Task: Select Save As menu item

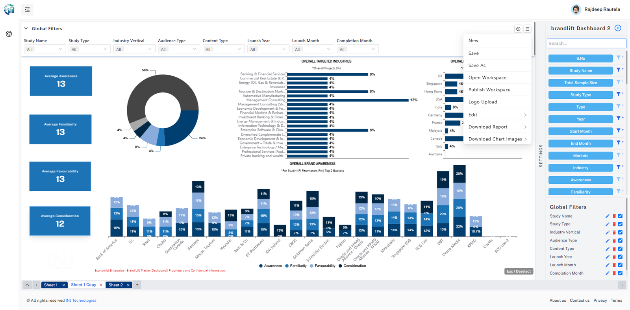Action: tap(497, 65)
